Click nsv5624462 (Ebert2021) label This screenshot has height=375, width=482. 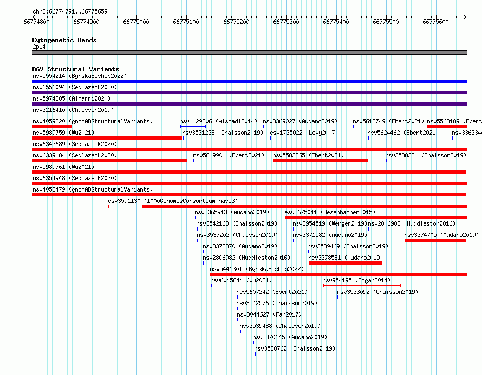403,133
